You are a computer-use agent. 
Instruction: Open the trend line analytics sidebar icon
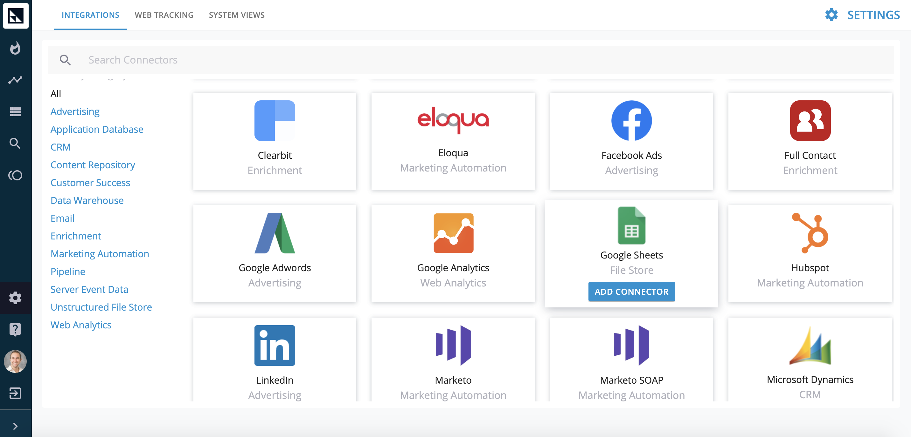pos(15,80)
